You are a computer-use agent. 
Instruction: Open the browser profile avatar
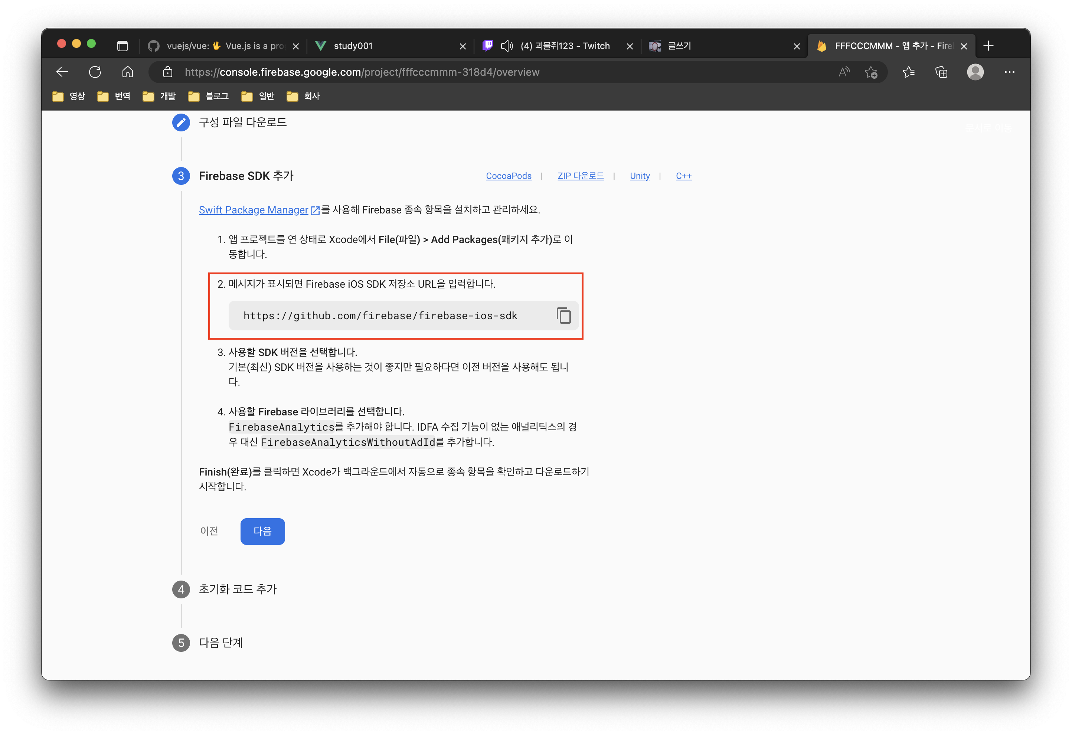tap(975, 72)
